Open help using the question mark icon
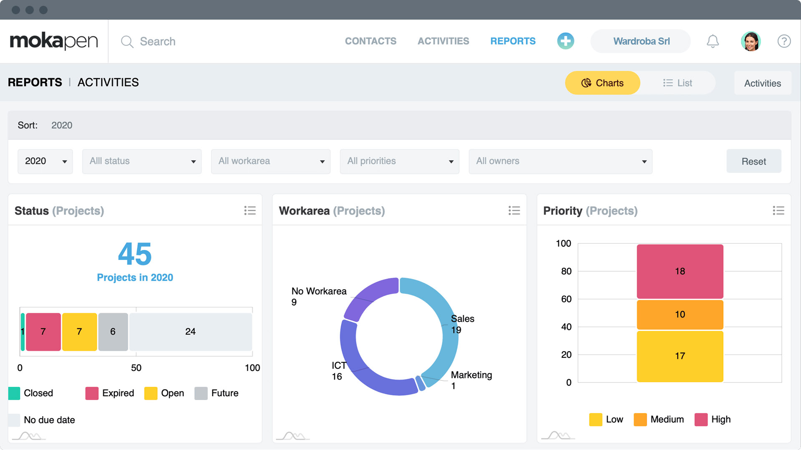The width and height of the screenshot is (801, 450). (784, 41)
